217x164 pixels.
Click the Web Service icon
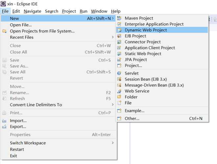pyautogui.click(x=119, y=91)
